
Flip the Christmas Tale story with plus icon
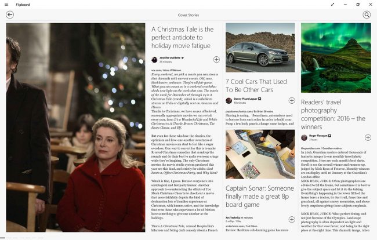216,59
